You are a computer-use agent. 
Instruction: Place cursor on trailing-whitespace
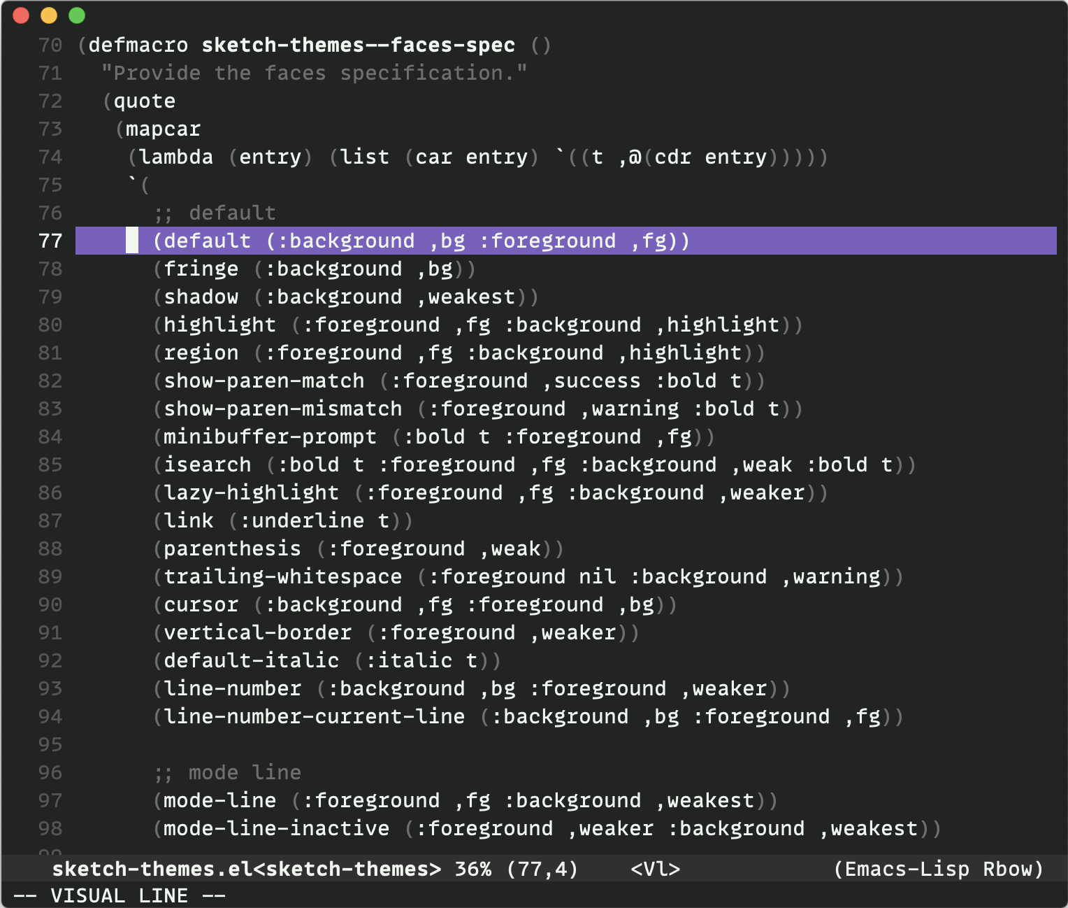(283, 577)
